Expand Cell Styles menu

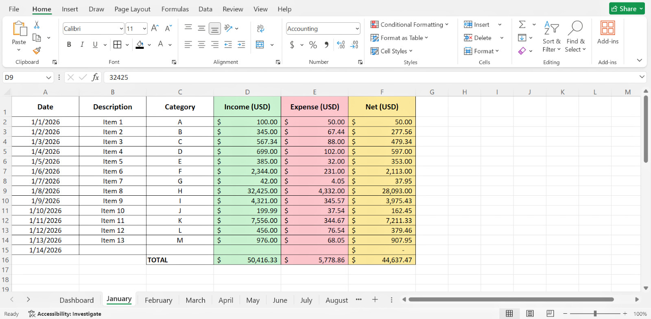coord(392,51)
